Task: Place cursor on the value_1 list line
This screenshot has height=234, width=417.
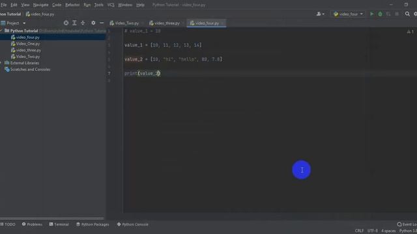Action: coord(163,45)
